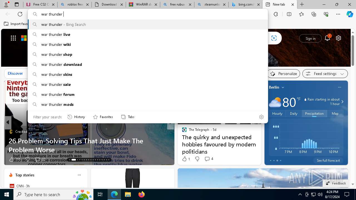This screenshot has width=356, height=200.
Task: Switch to free rubux browser tab
Action: pos(177,4)
